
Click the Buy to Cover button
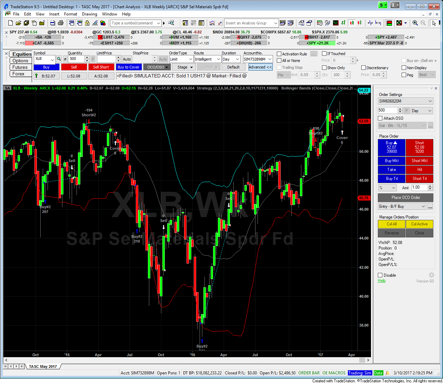[129, 67]
